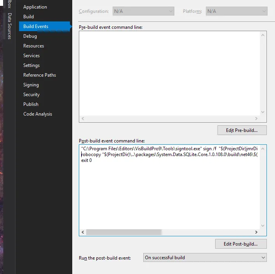Viewport: 275px width, 274px height.
Task: Click pre-build vertical scroll down arrow
Action: tap(263, 112)
